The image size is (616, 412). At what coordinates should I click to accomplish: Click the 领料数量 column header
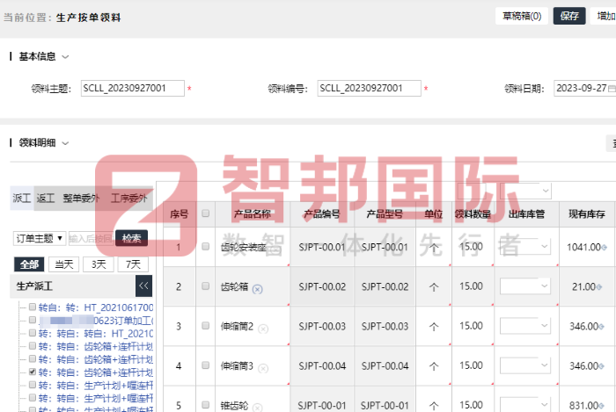(x=473, y=214)
